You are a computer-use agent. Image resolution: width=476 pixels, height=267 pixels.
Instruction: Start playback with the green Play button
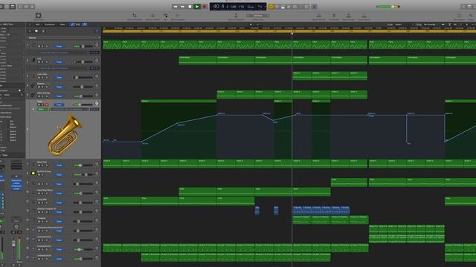point(197,7)
